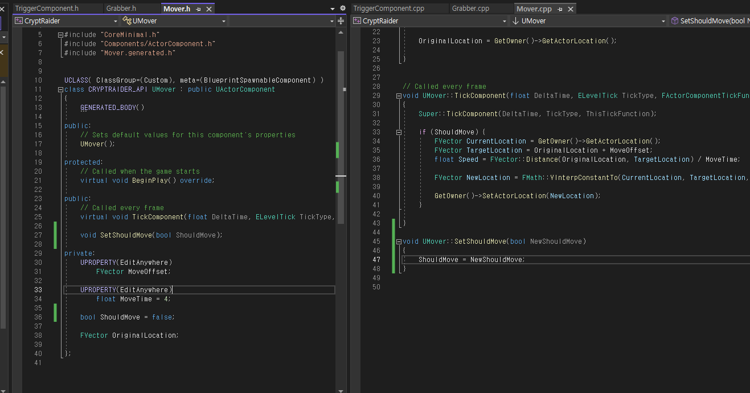Click ShouldMove = NewShouldMove; line
Viewport: 750px width, 393px height.
(472, 260)
